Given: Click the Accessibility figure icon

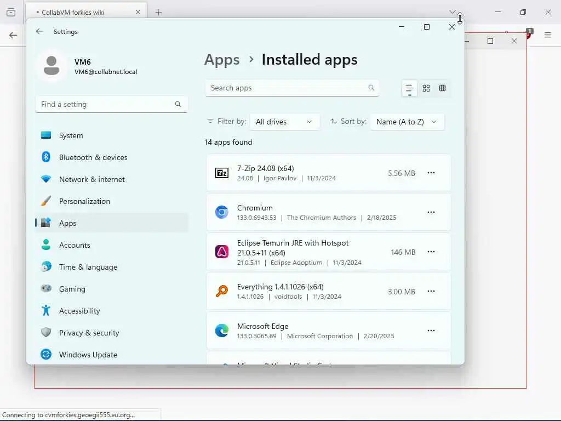Looking at the screenshot, I should pos(46,310).
